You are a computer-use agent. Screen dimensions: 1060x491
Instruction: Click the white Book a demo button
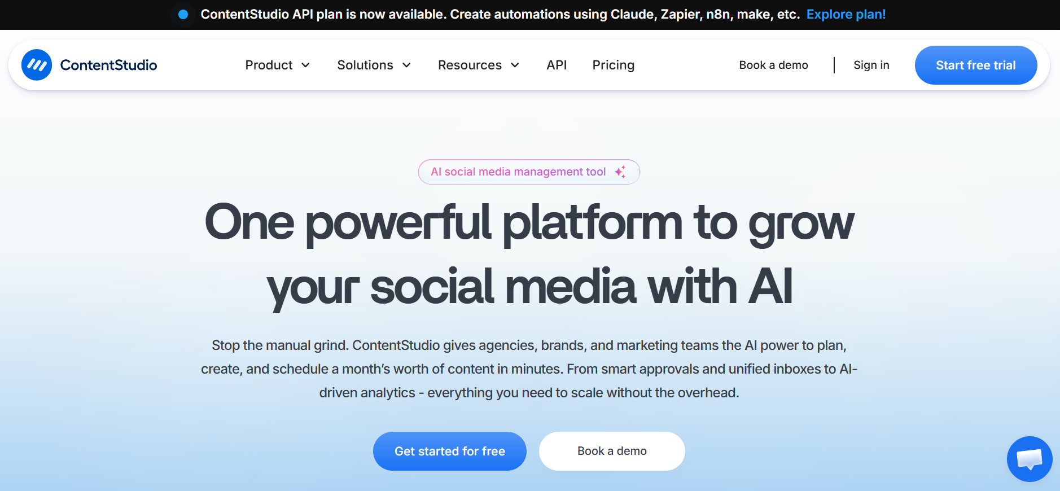tap(612, 451)
